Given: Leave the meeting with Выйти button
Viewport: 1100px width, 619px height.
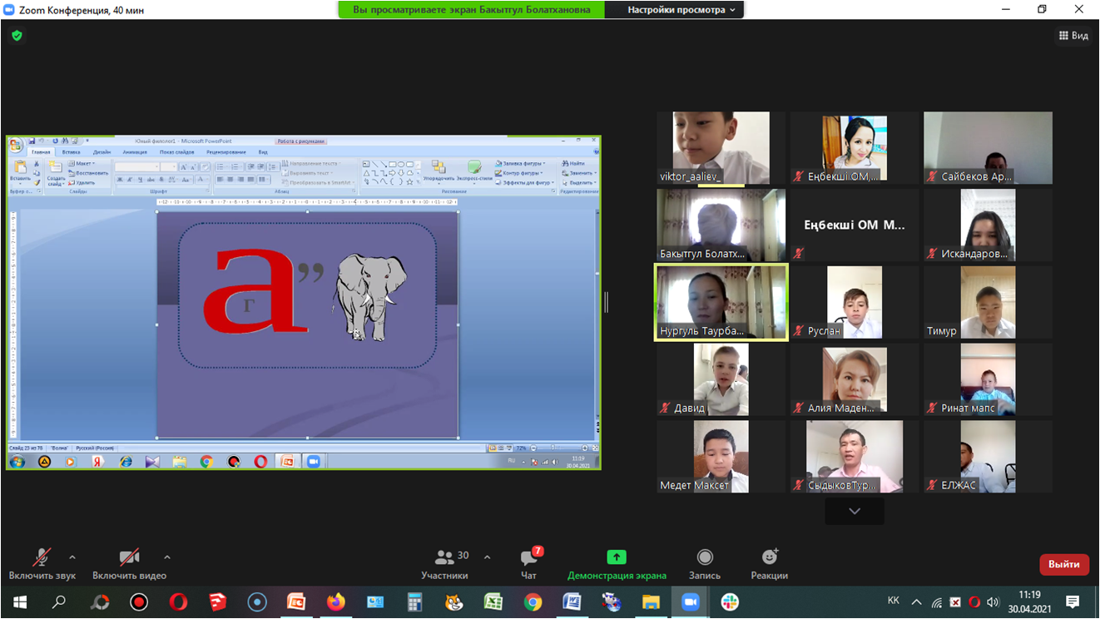Looking at the screenshot, I should click(x=1063, y=564).
